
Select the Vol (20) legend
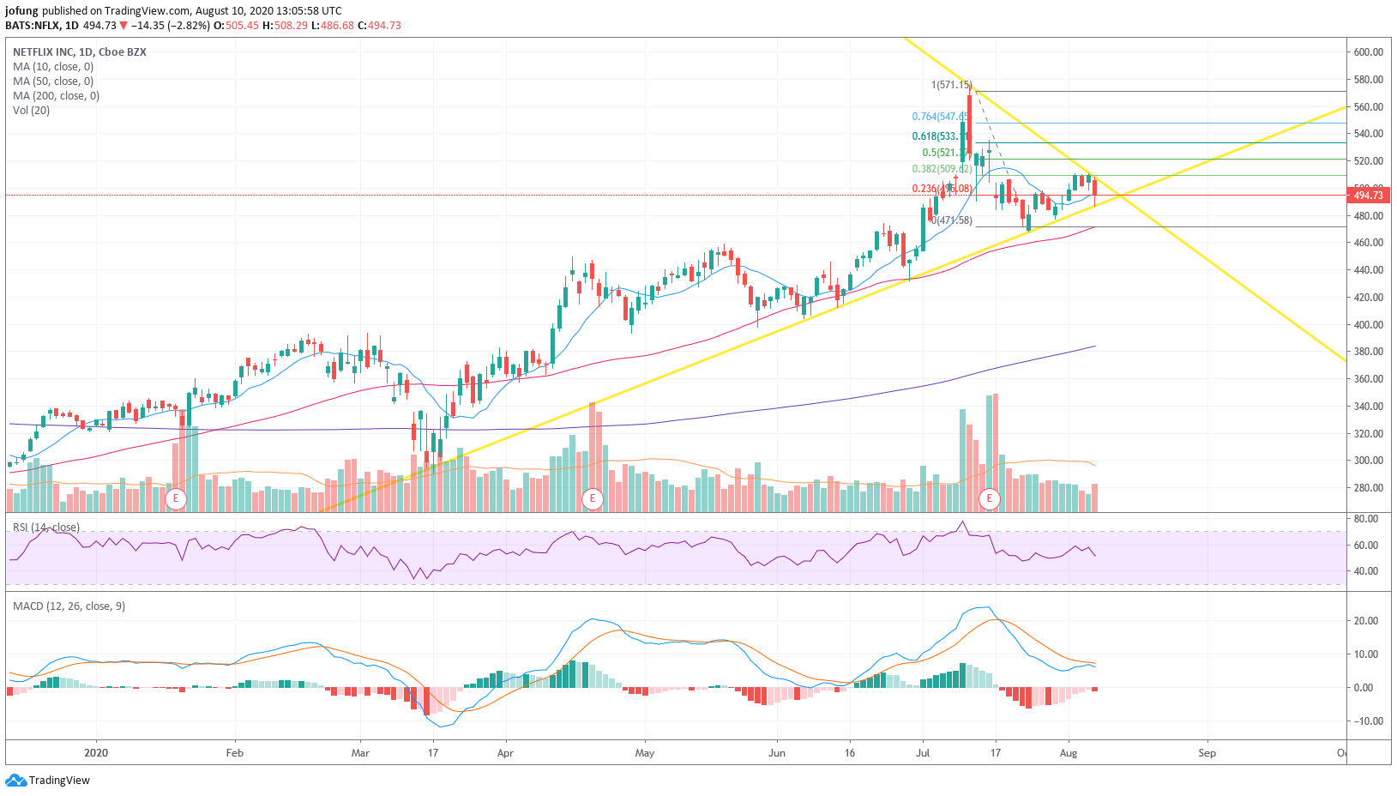[32, 111]
